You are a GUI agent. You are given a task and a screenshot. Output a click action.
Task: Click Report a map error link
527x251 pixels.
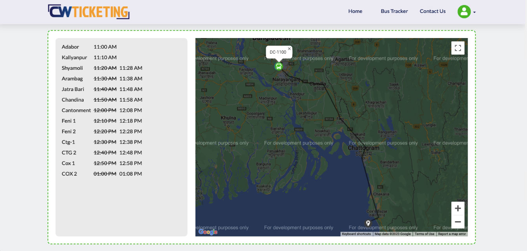[452, 234]
